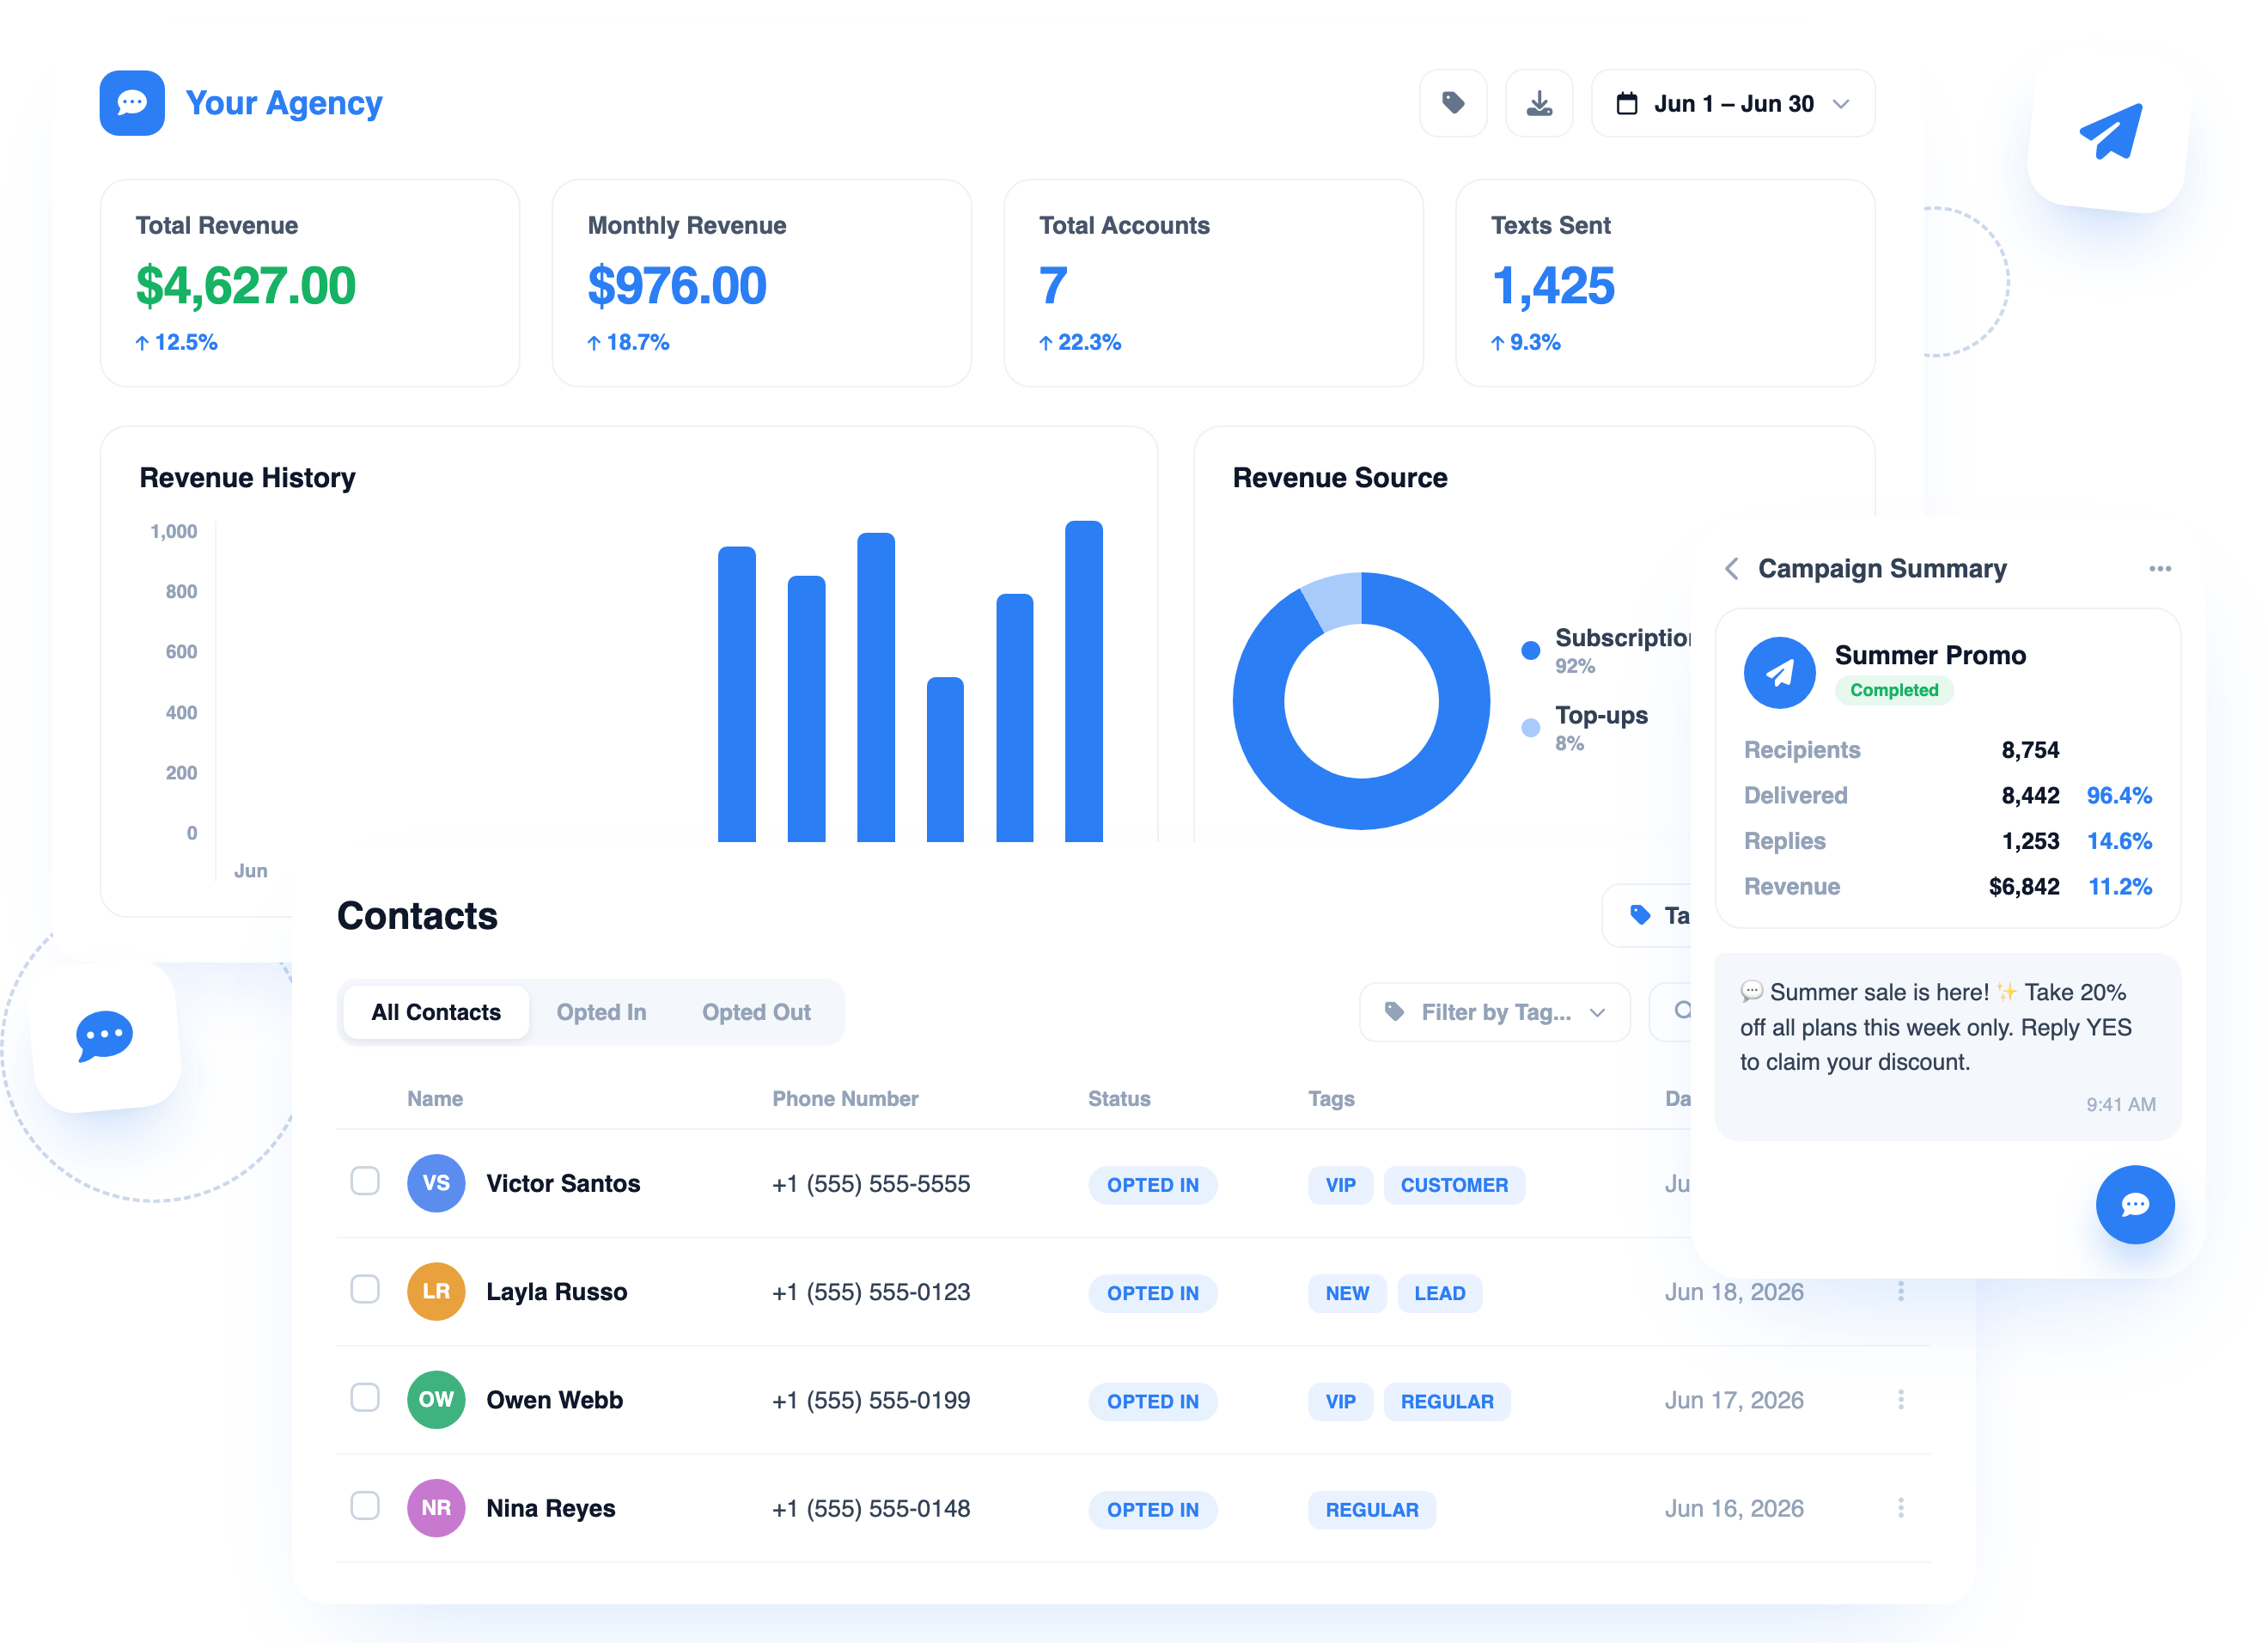Viewport: 2268px width, 1643px height.
Task: Select Layla Russo checkbox
Action: [x=365, y=1289]
